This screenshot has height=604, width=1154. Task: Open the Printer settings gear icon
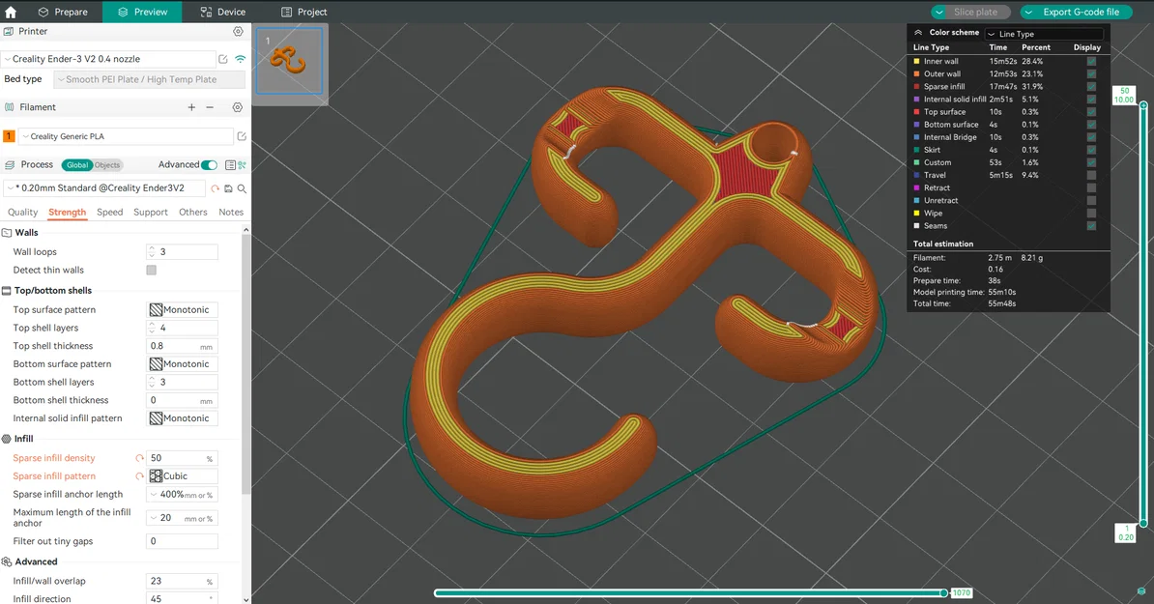(238, 31)
